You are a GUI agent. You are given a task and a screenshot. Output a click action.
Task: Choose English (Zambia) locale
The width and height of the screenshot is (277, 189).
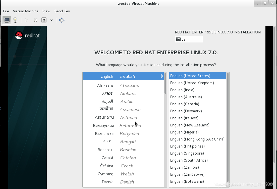point(197,167)
